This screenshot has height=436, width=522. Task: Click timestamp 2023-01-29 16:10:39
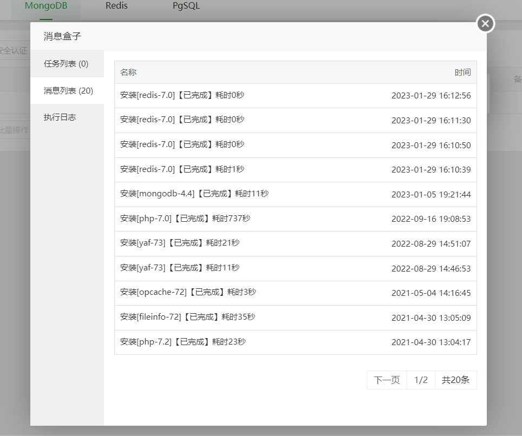[x=431, y=170]
